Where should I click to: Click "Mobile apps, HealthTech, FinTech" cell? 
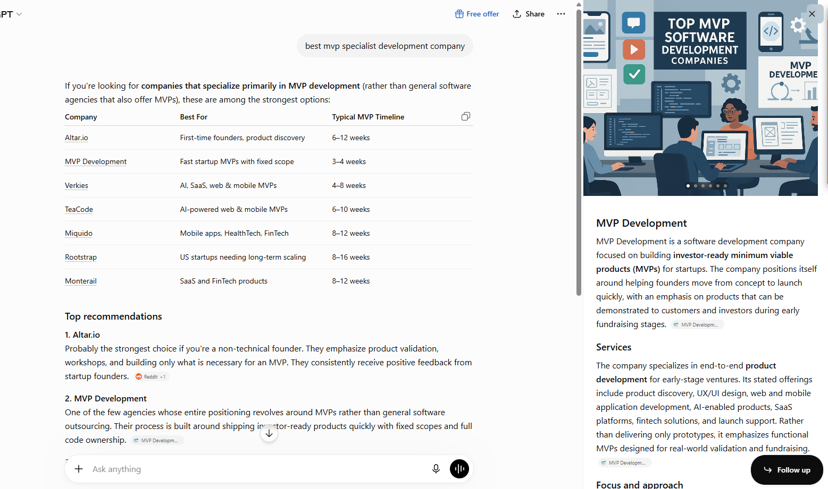234,233
